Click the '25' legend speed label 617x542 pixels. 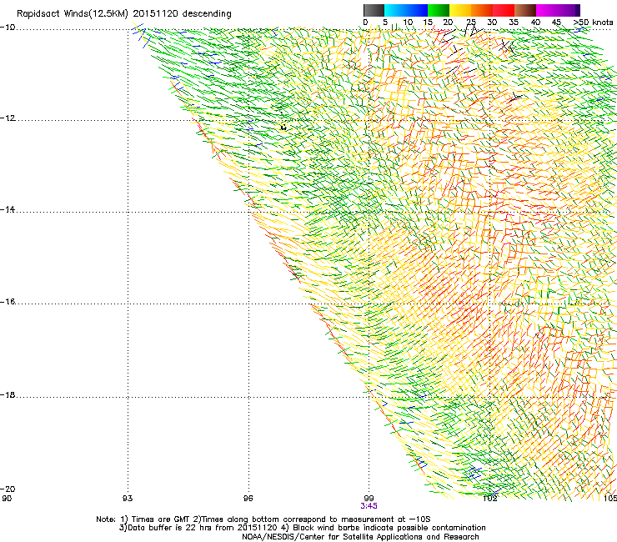(471, 22)
